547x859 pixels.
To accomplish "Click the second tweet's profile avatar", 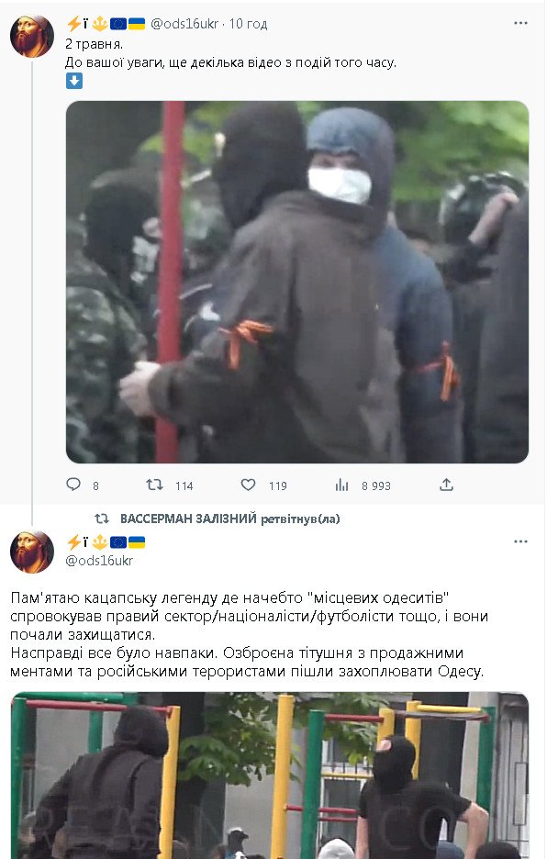I will click(x=32, y=552).
